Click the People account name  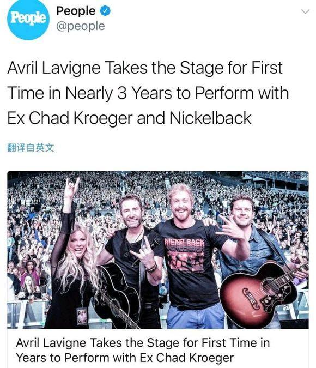[x=76, y=11]
